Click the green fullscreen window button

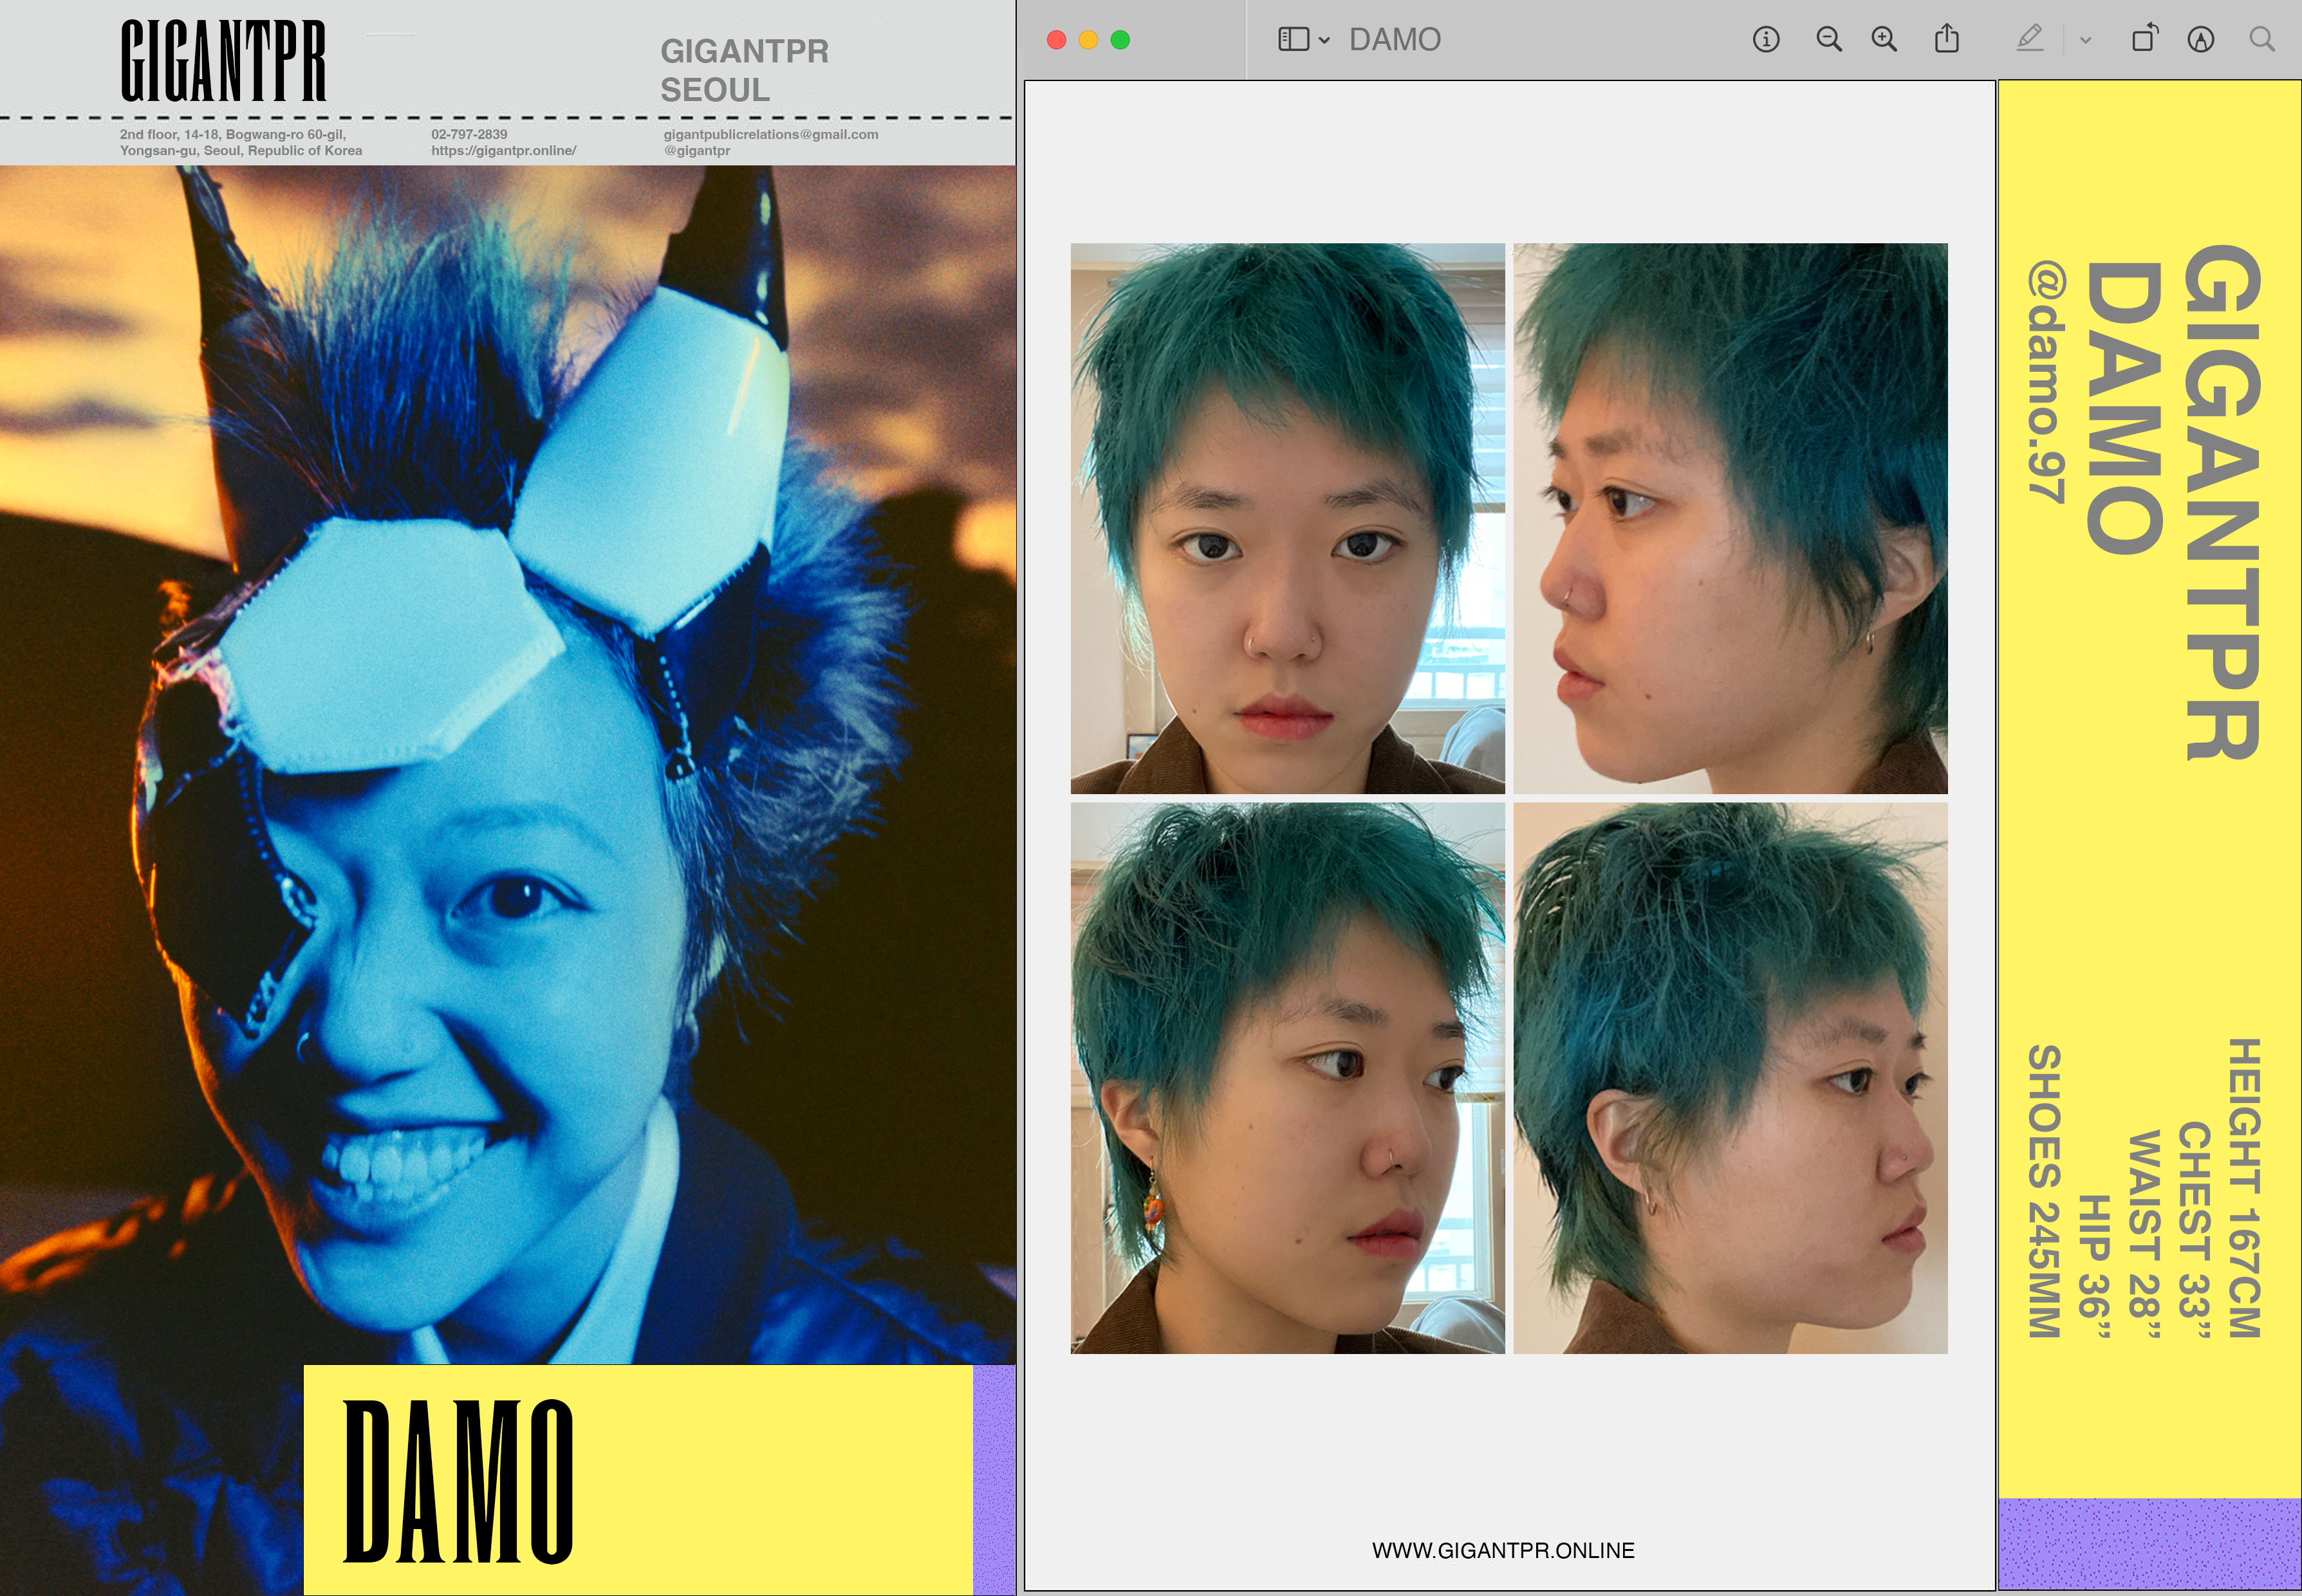coord(1120,40)
